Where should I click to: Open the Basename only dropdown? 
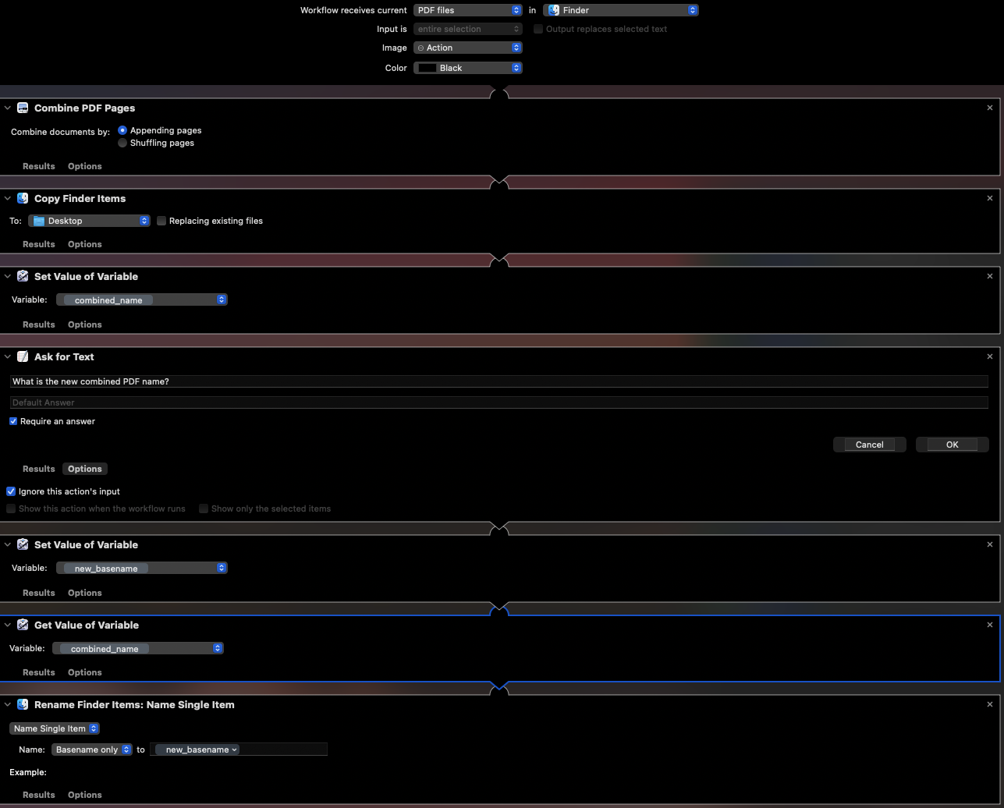[91, 749]
